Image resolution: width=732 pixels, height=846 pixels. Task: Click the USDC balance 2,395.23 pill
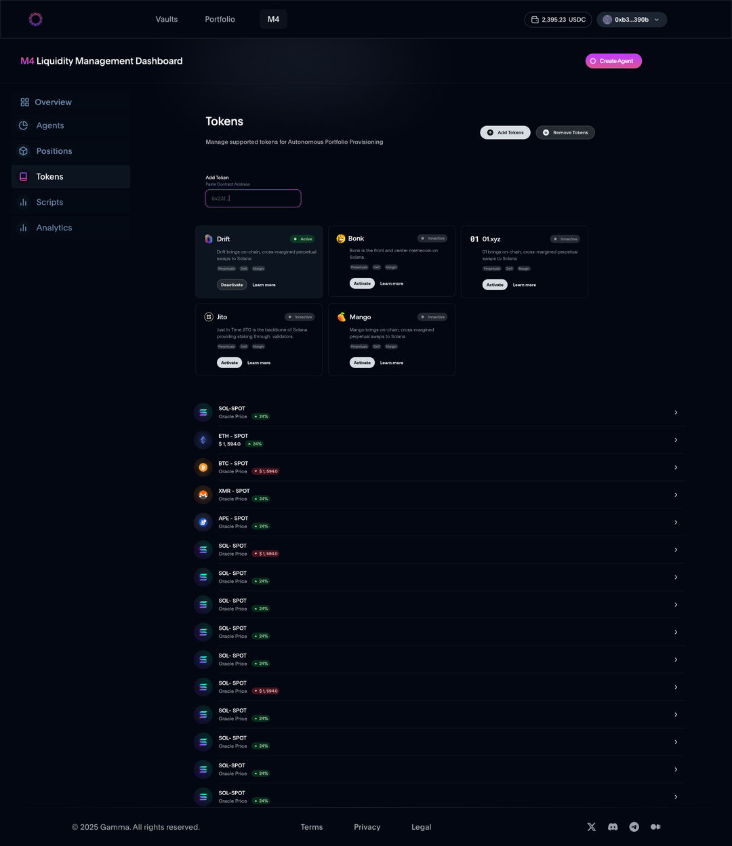pyautogui.click(x=558, y=20)
